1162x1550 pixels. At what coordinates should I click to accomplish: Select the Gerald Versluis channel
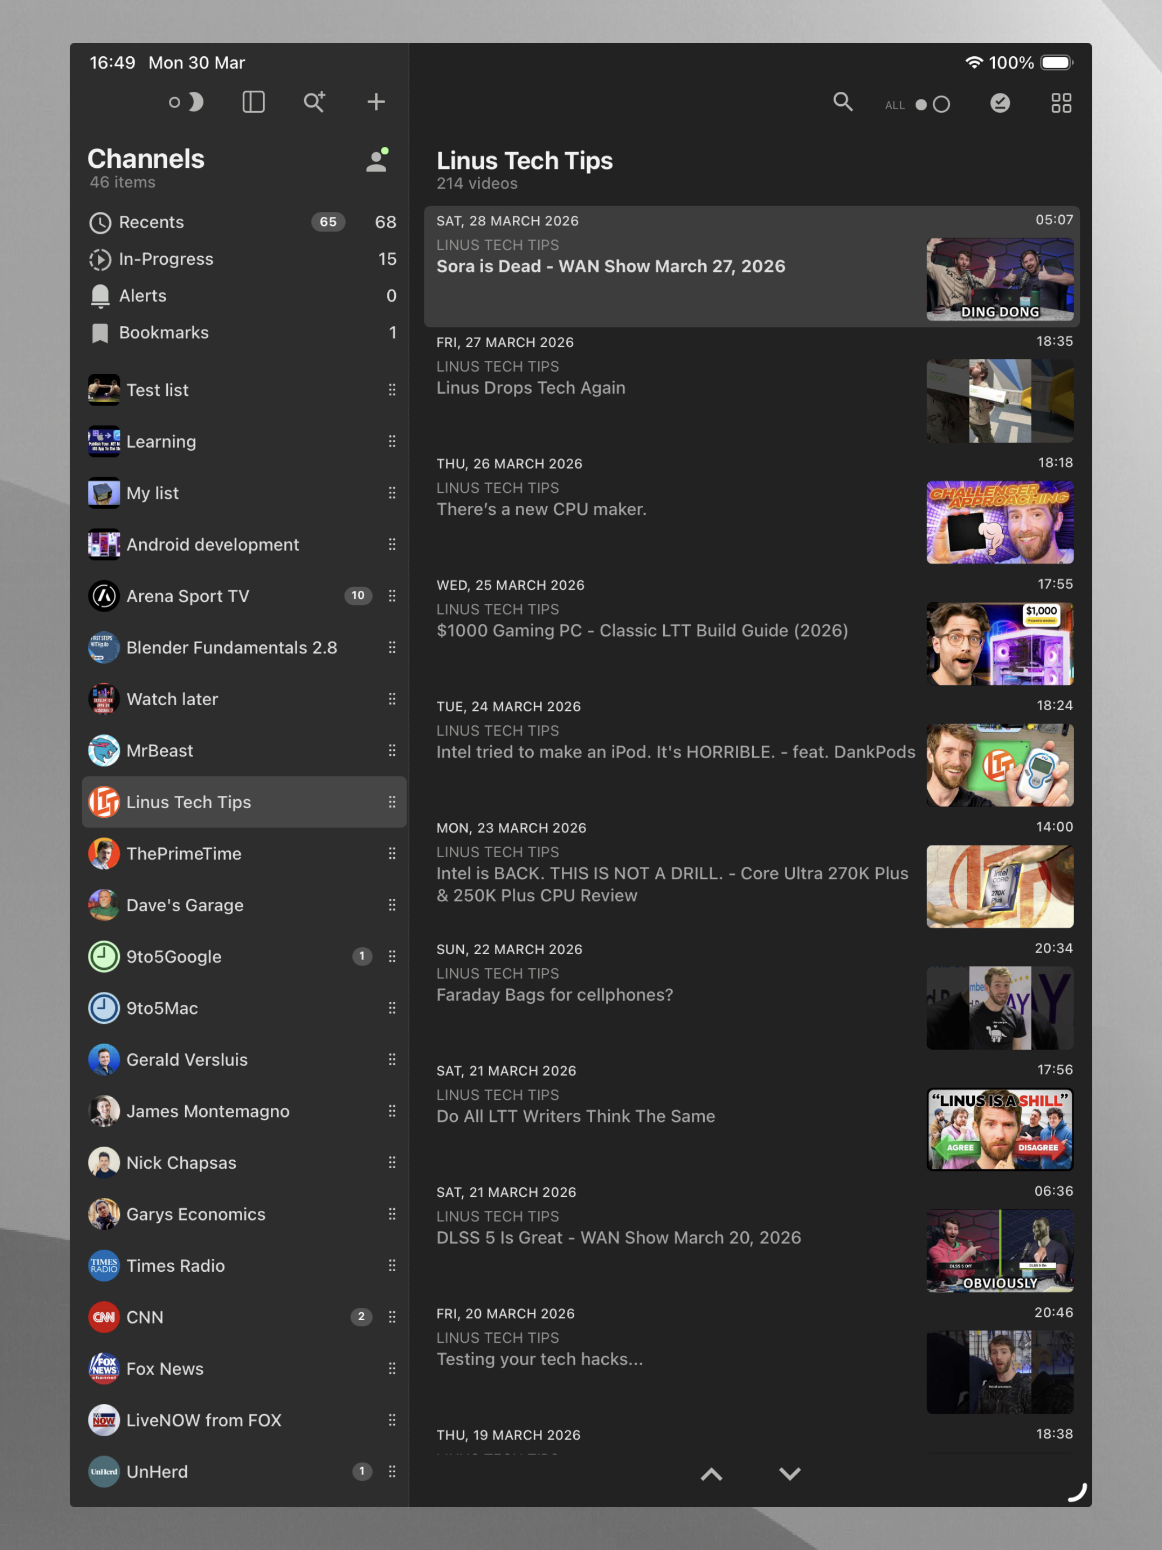[x=244, y=1059]
